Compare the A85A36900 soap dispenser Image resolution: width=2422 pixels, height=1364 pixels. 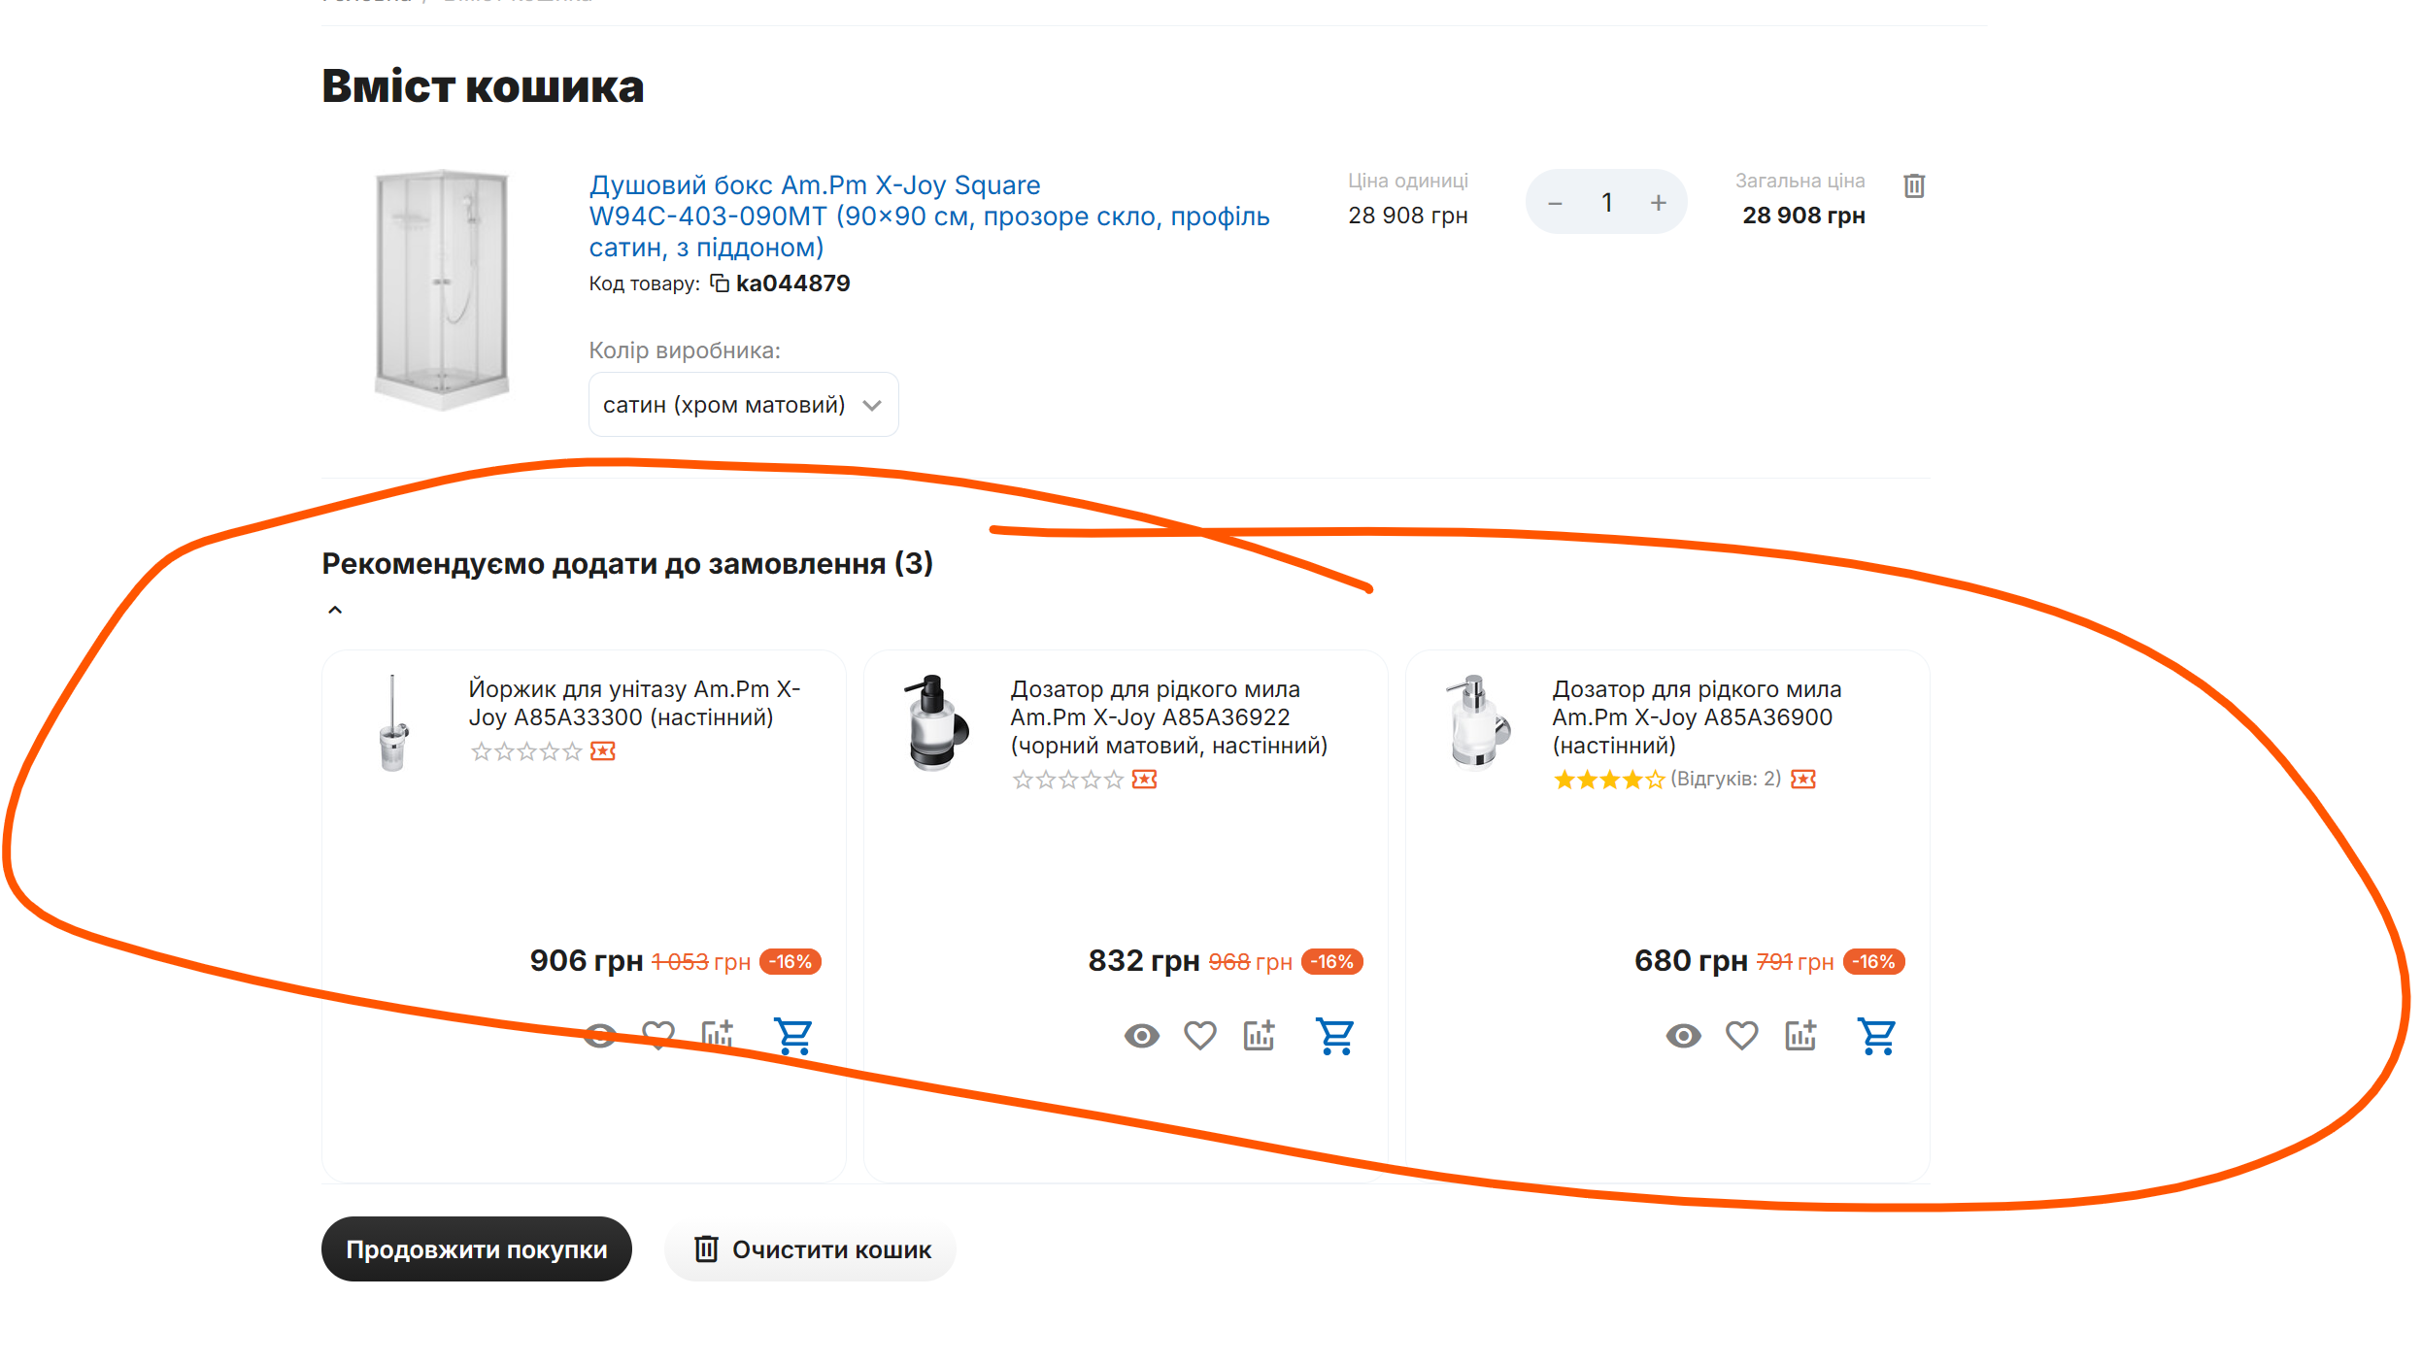1800,1036
